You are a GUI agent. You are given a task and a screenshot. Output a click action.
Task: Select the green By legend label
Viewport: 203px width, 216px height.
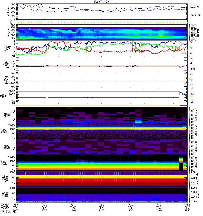[191, 48]
